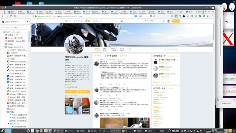
Task: Collapse the ブックマークツールバー tree node
Action: pyautogui.click(x=2, y=32)
